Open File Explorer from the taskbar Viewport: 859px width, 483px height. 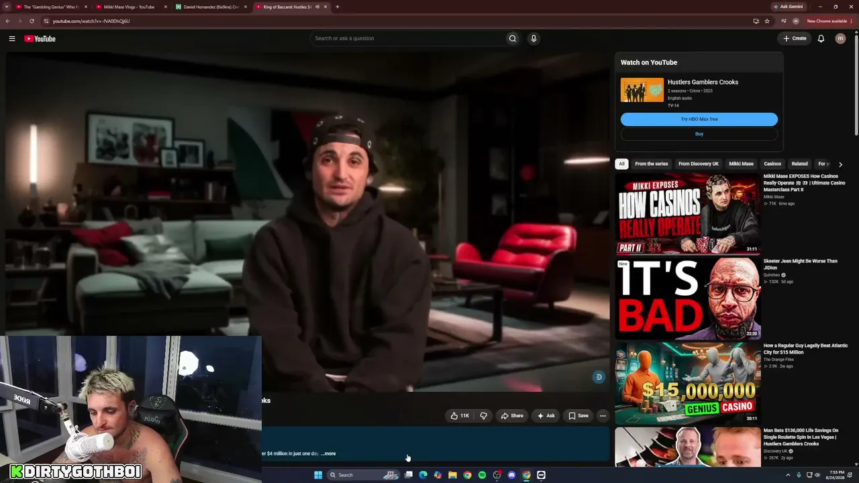452,475
